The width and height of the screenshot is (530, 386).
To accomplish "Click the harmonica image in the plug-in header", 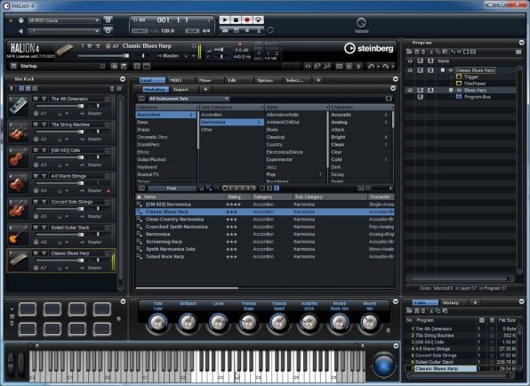I will tap(64, 50).
